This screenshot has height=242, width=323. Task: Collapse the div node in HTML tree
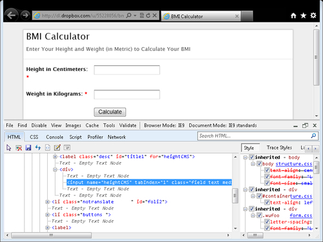pos(55,170)
